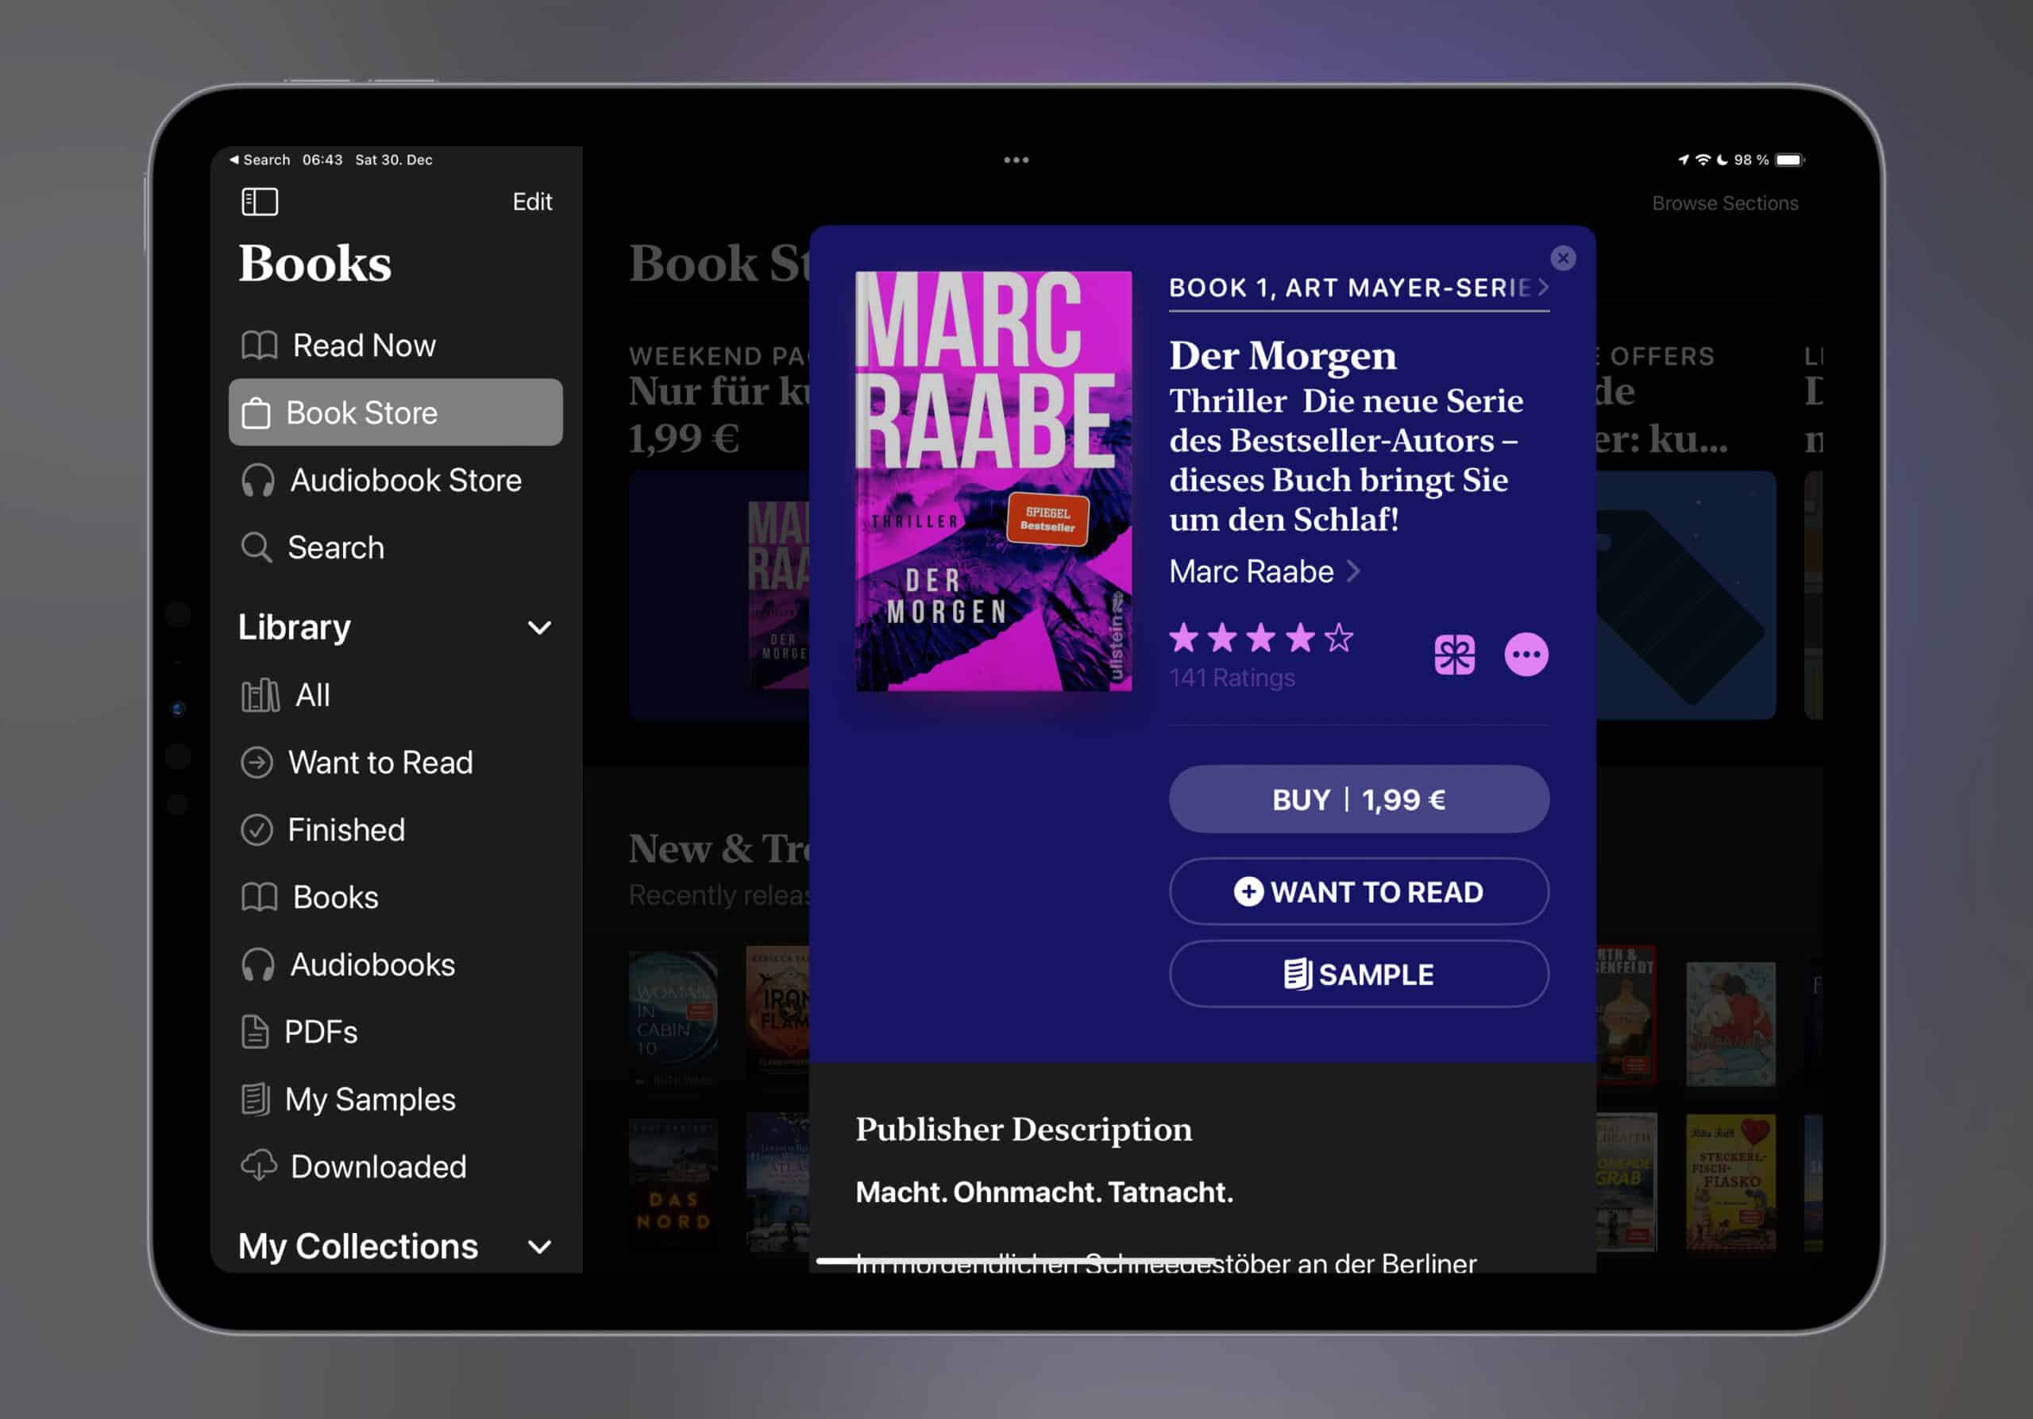Click the Downloaded cloud icon
The height and width of the screenshot is (1419, 2033).
(259, 1166)
